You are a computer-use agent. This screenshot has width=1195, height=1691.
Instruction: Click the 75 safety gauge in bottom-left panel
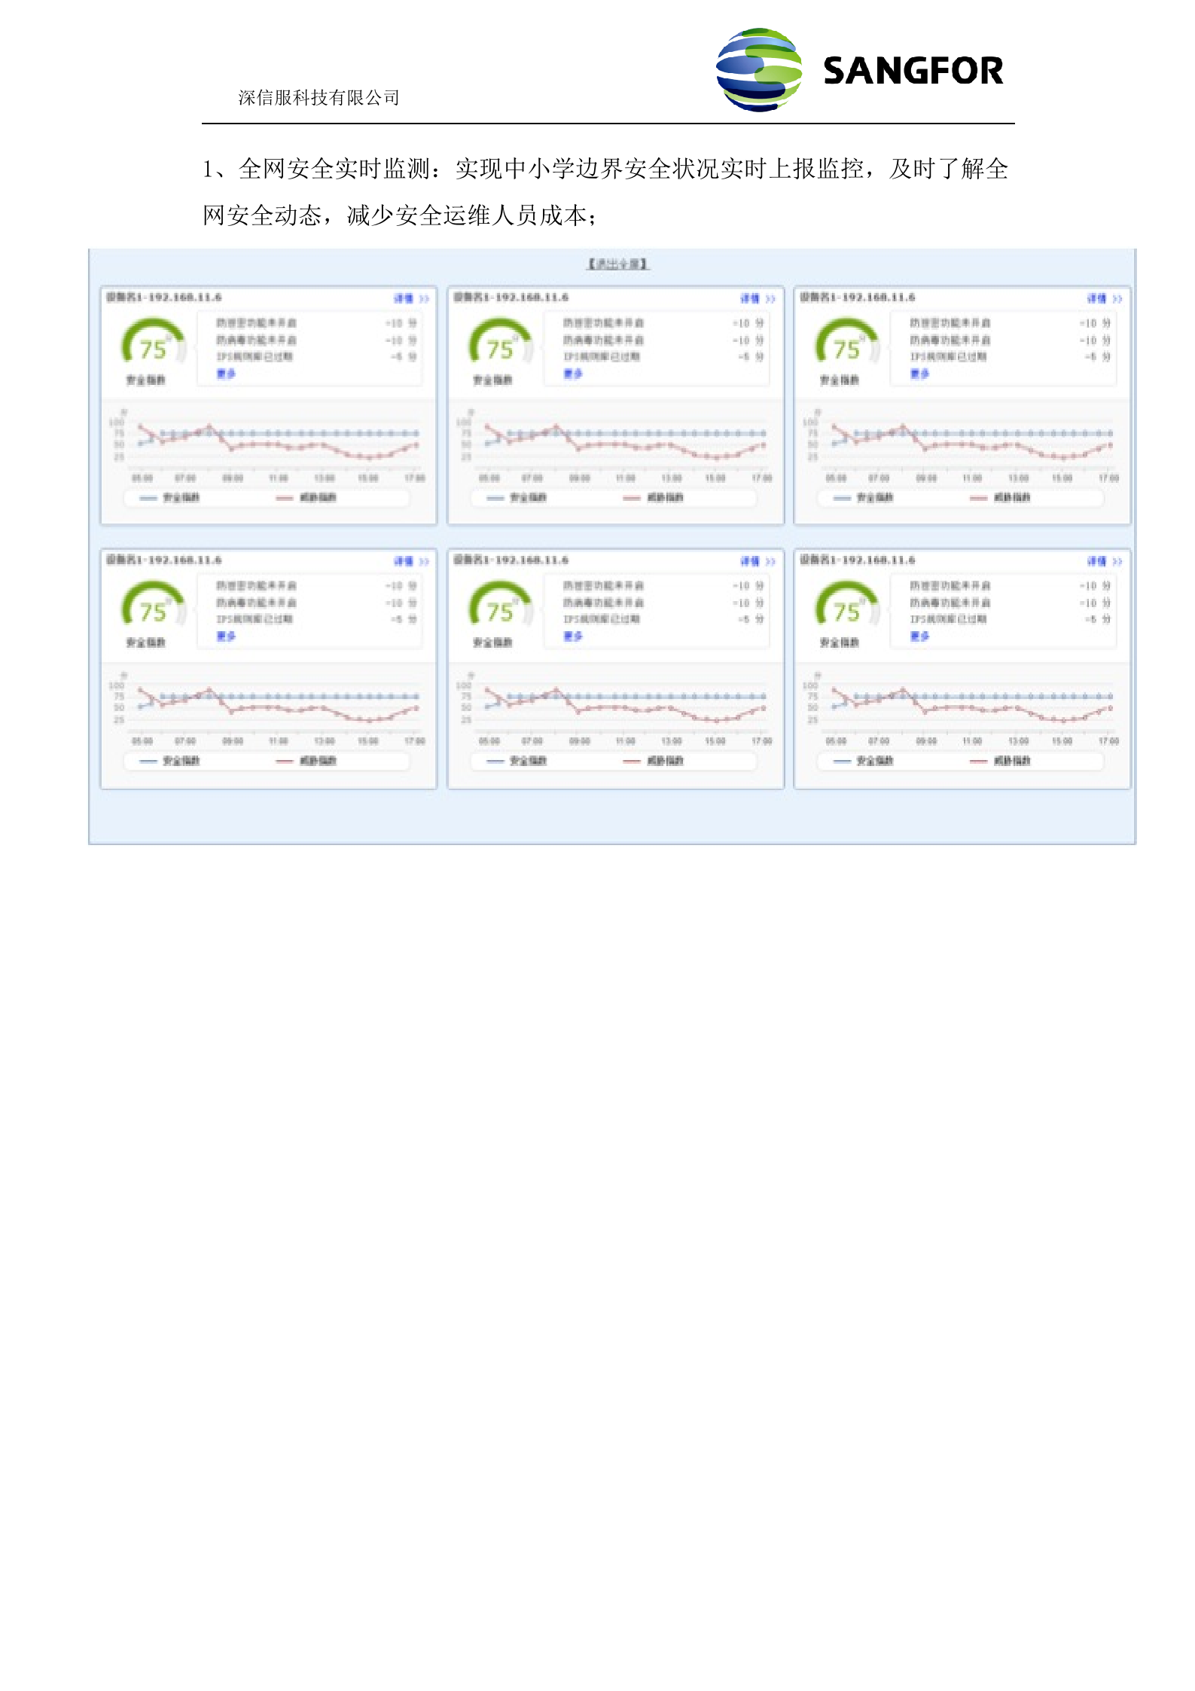pos(153,609)
